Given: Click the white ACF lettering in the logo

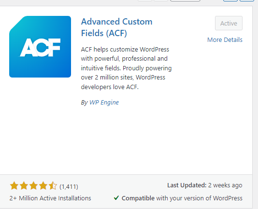Looking at the screenshot, I should (x=40, y=47).
